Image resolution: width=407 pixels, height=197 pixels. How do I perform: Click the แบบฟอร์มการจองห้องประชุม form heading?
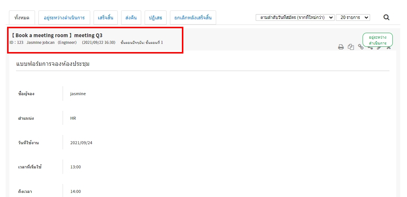tap(53, 64)
